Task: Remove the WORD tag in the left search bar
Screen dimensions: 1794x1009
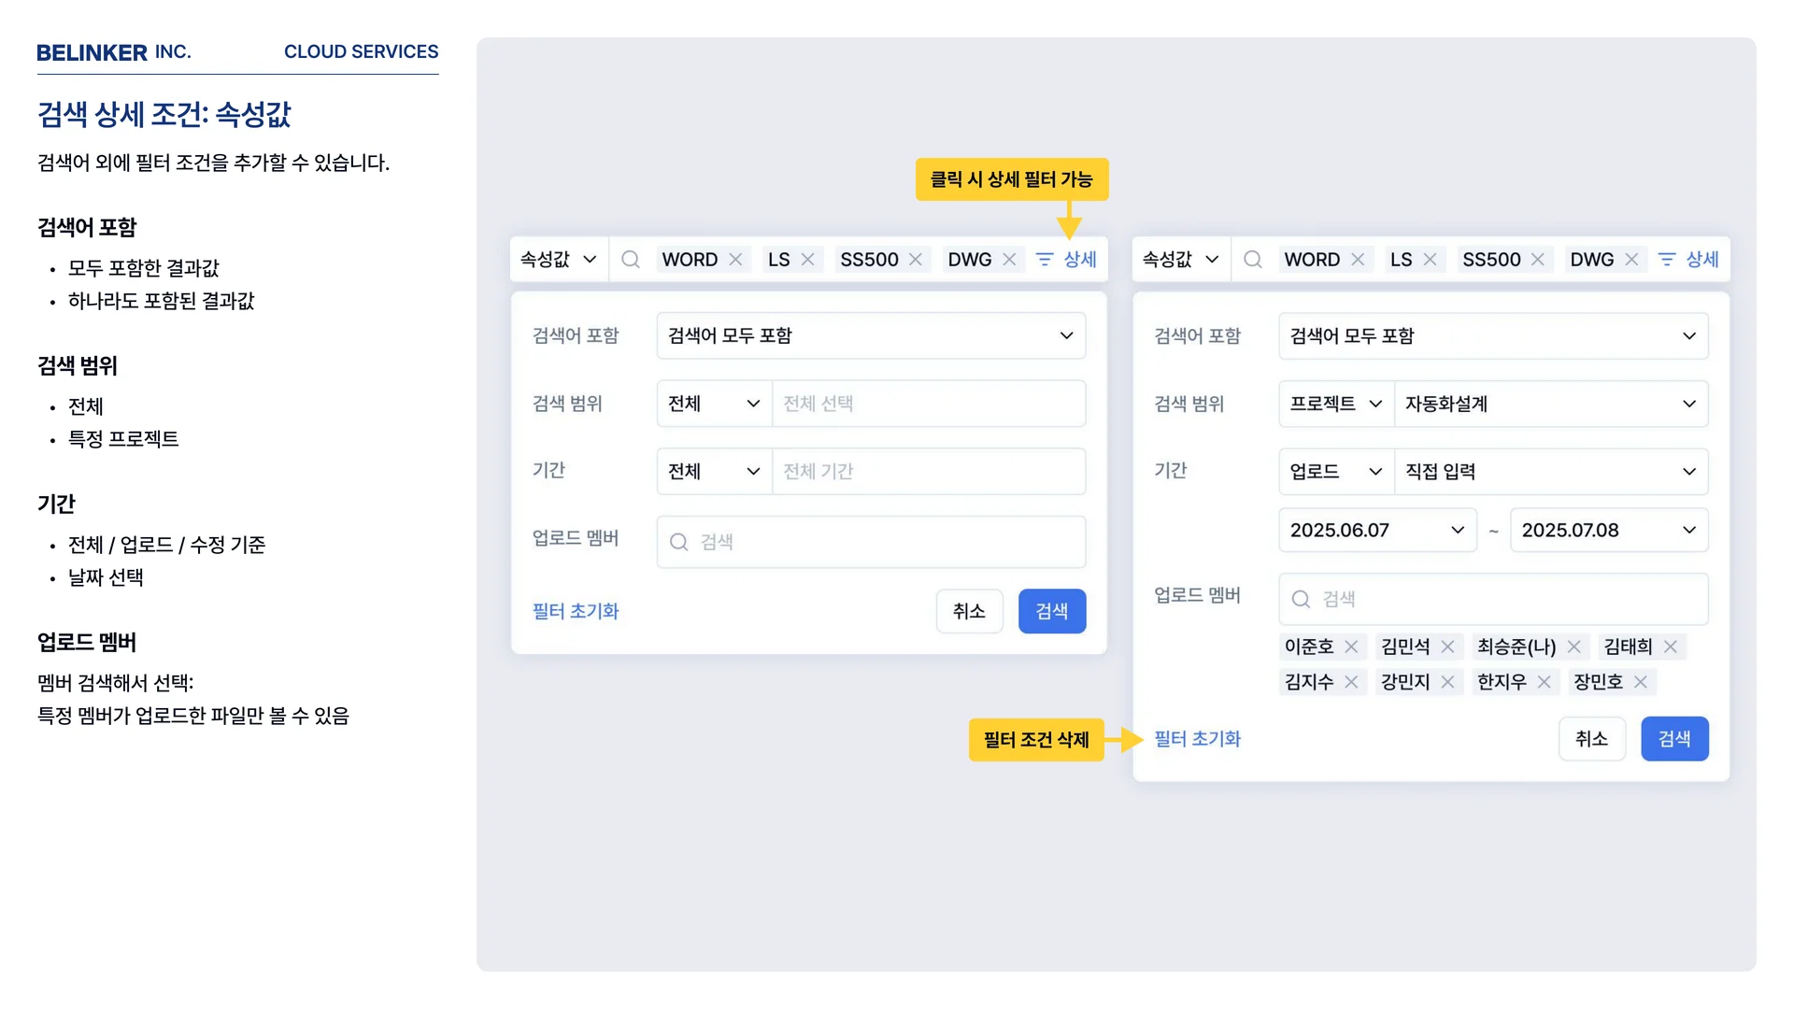Action: 735,260
